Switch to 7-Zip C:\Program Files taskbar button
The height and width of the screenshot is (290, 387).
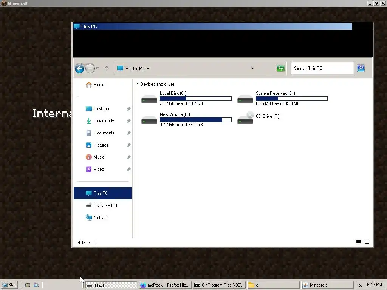(x=219, y=285)
